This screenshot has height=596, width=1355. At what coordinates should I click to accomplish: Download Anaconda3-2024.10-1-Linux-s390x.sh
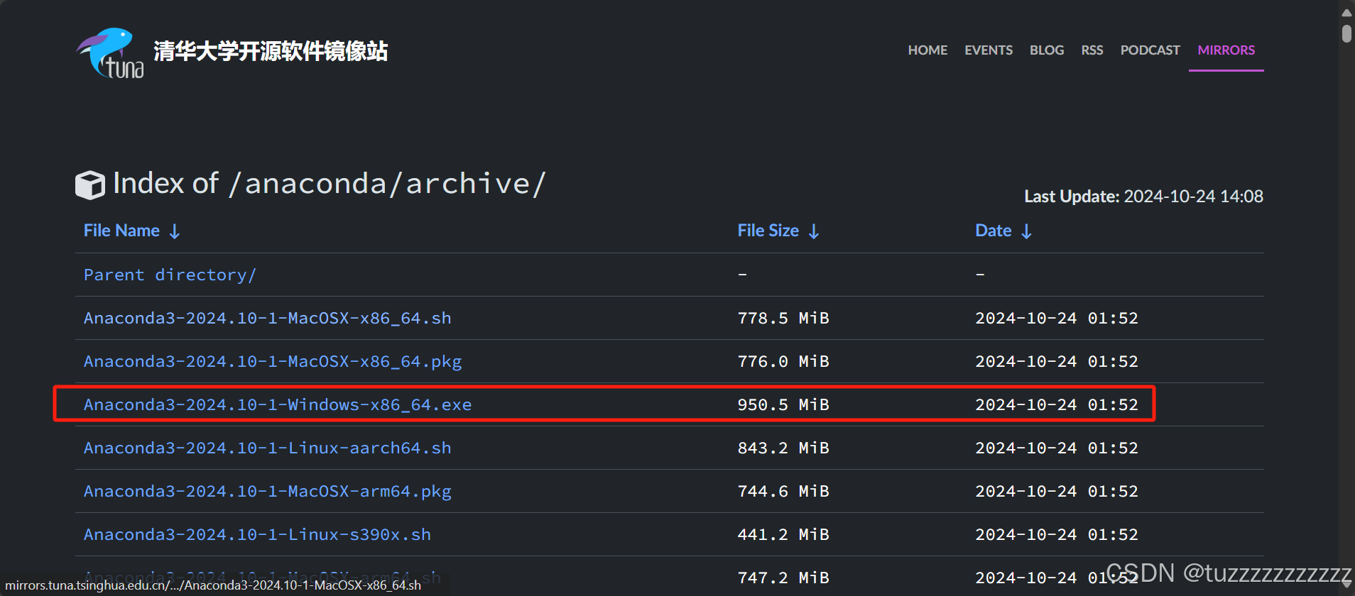257,534
